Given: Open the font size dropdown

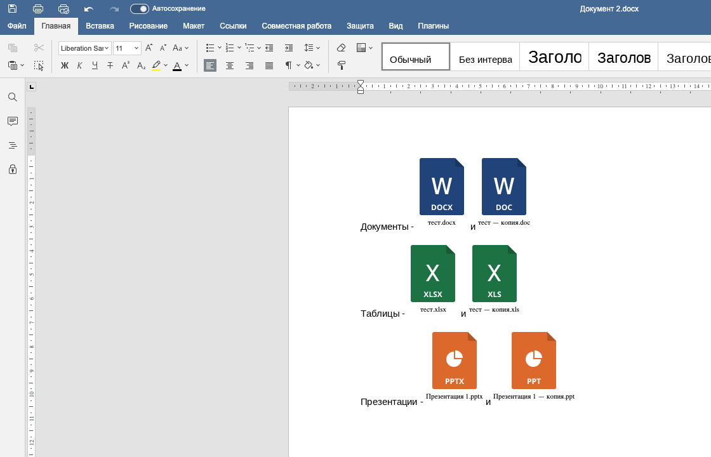Looking at the screenshot, I should pos(136,48).
